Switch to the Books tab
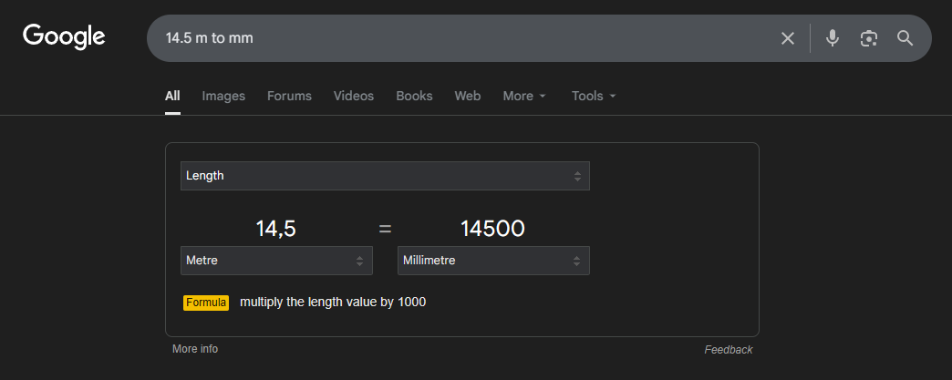 tap(414, 96)
